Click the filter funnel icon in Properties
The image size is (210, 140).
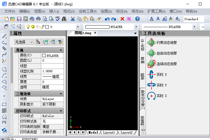60,42
